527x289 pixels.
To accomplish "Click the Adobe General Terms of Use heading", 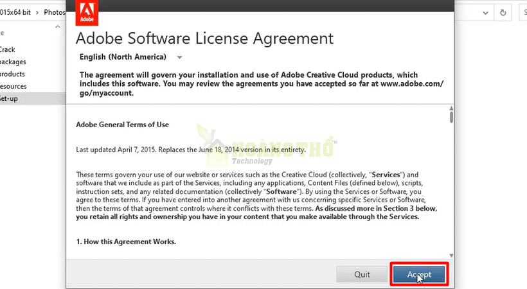I will [x=122, y=125].
